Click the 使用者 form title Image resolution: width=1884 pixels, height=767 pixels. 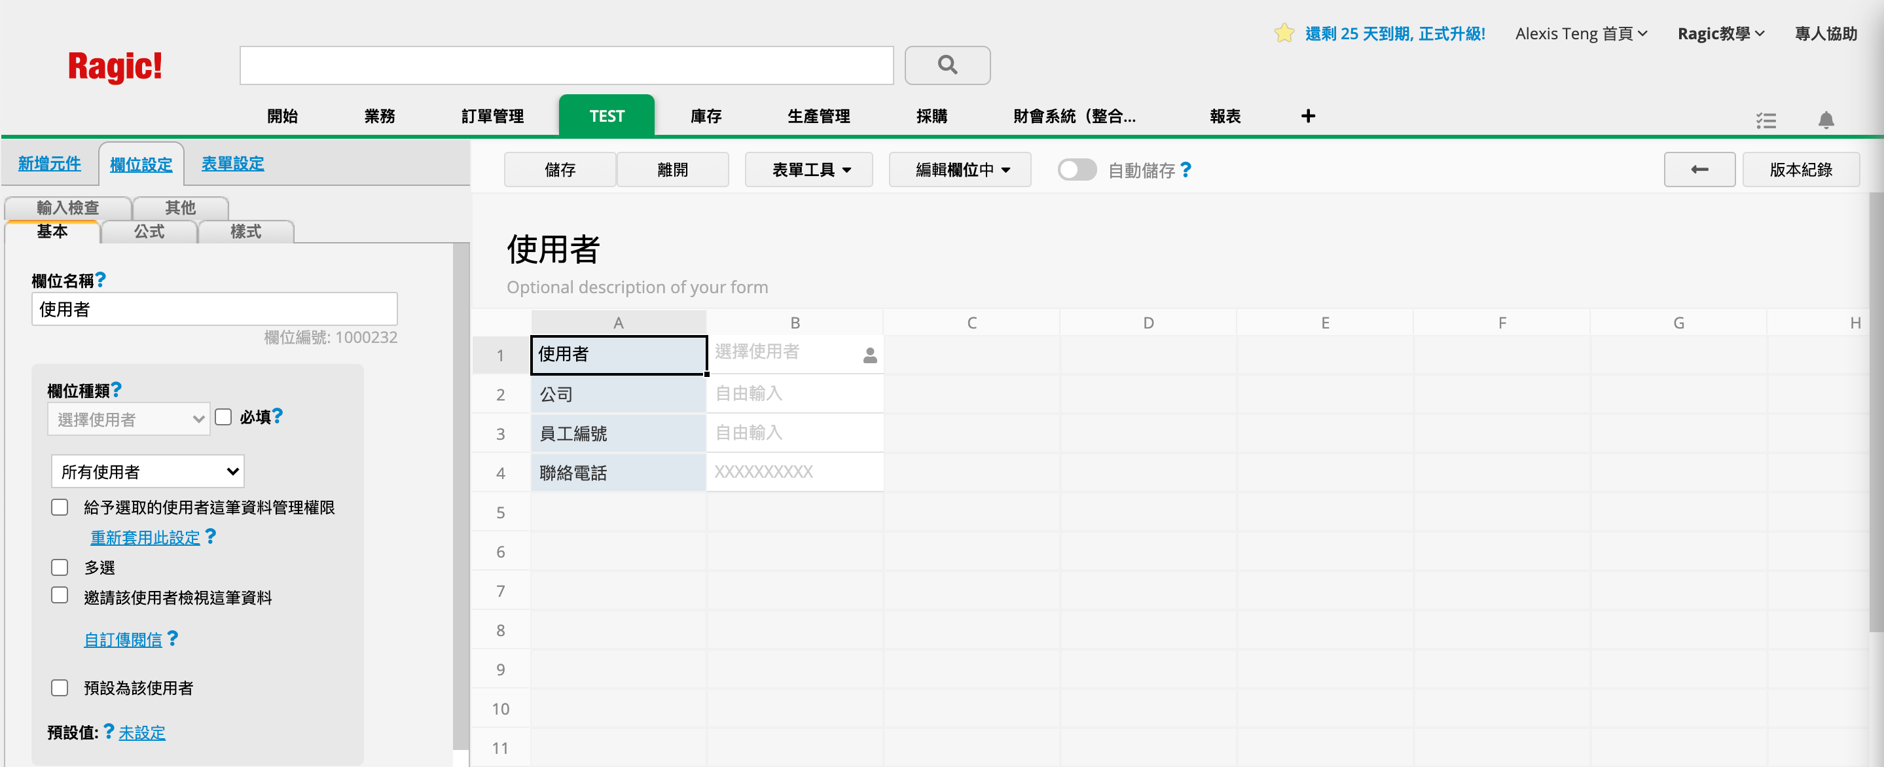(x=553, y=249)
